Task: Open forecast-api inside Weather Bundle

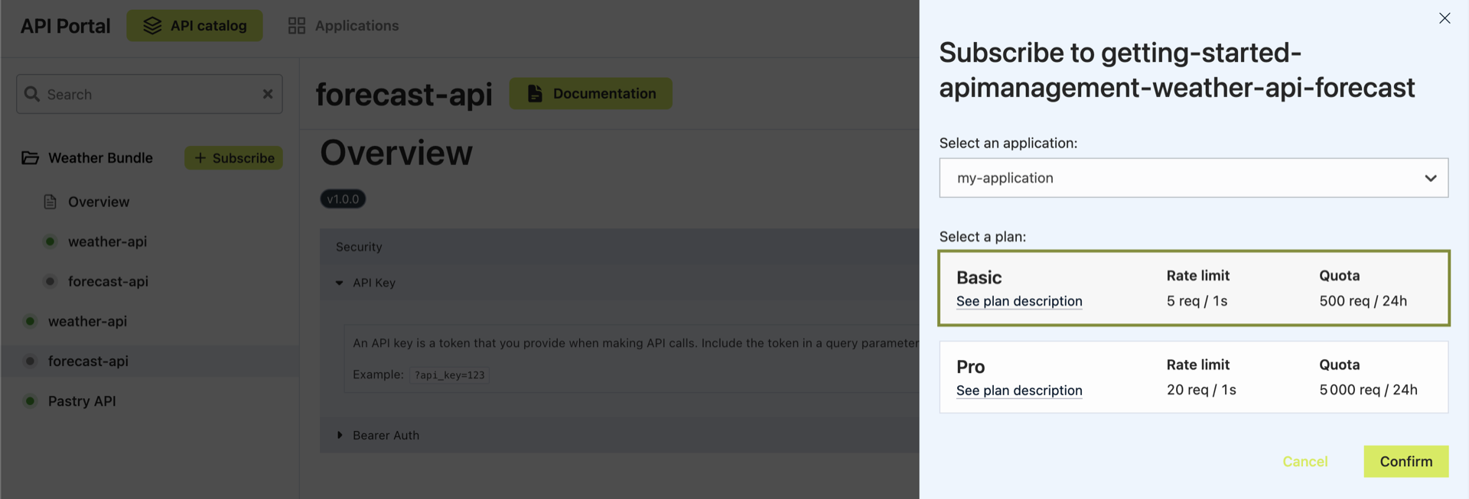Action: 108,281
